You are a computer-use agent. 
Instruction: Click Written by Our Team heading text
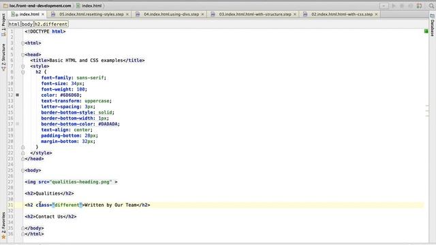110,205
